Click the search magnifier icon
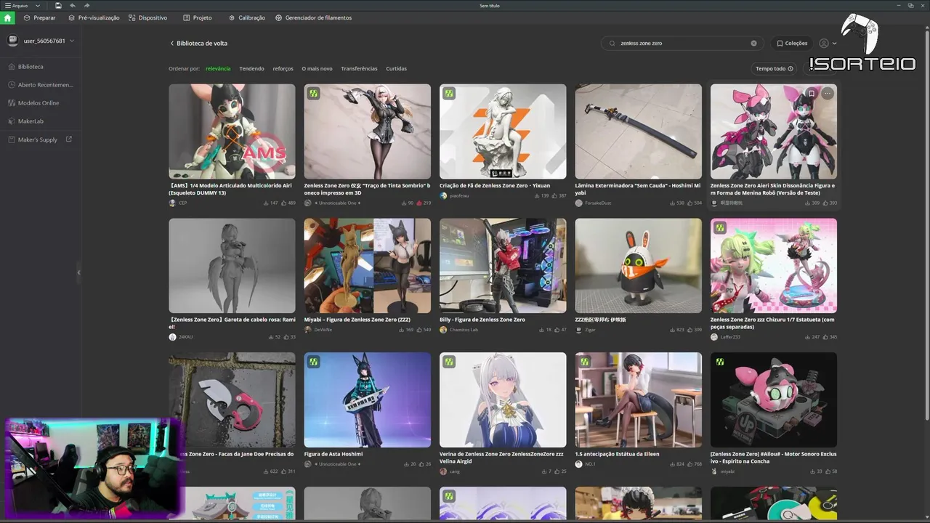 [612, 44]
